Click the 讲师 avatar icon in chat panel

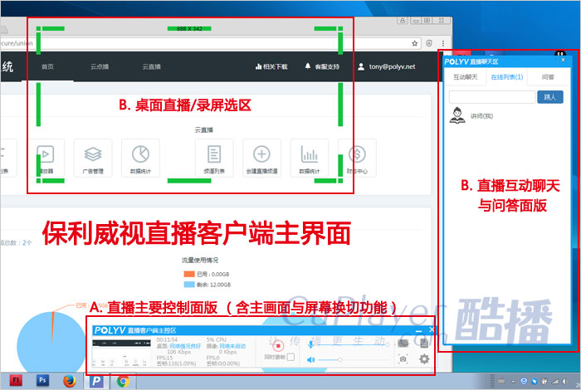(457, 115)
